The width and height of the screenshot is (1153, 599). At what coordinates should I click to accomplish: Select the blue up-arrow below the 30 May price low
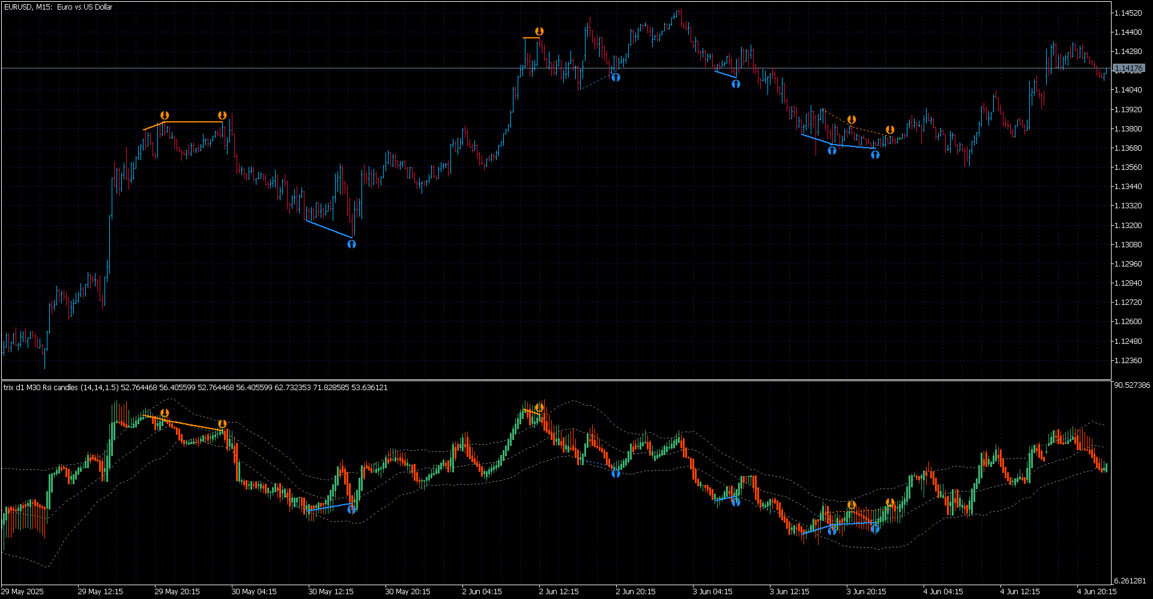[351, 244]
